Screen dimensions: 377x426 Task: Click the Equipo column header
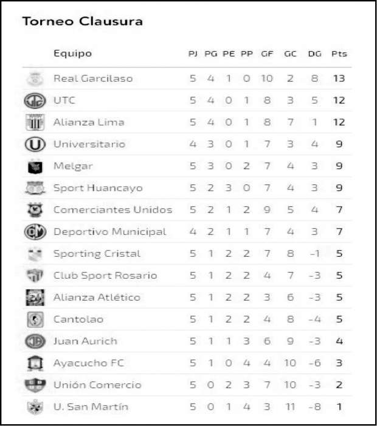pyautogui.click(x=72, y=53)
